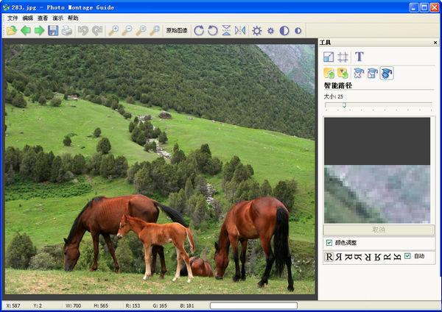Click the first yellow puzzle-arrow icon

coord(329,74)
